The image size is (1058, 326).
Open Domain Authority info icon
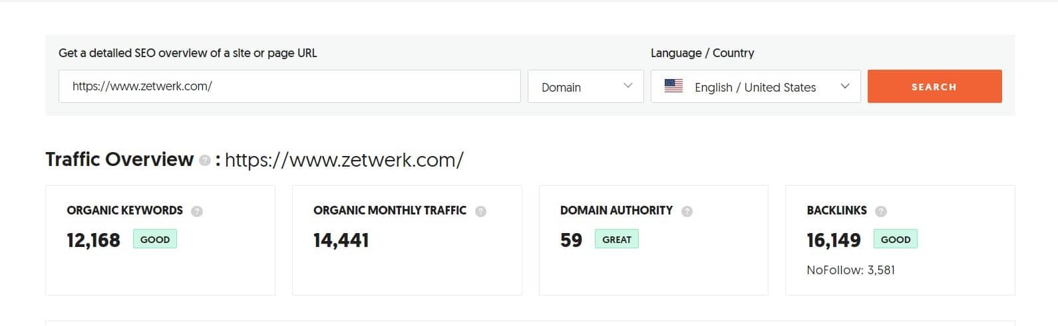(687, 211)
